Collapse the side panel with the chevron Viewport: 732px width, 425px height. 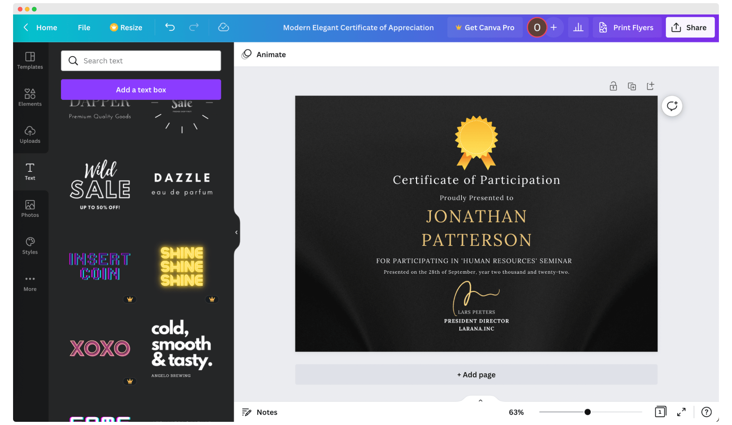click(x=236, y=232)
